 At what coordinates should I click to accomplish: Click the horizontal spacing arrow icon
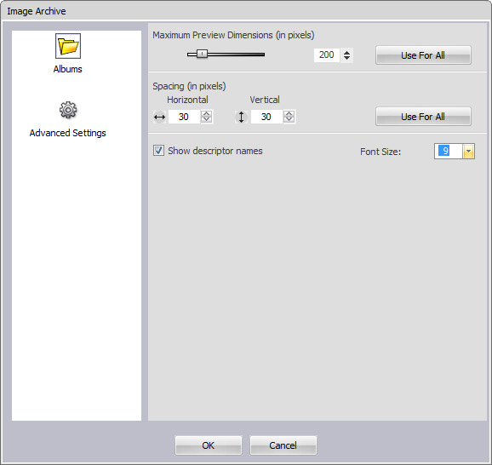click(x=159, y=118)
